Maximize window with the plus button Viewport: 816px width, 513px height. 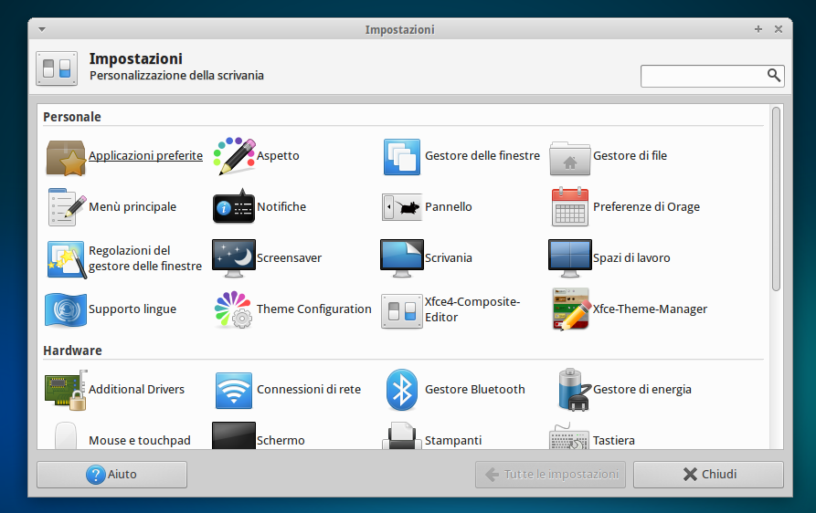[x=758, y=29]
